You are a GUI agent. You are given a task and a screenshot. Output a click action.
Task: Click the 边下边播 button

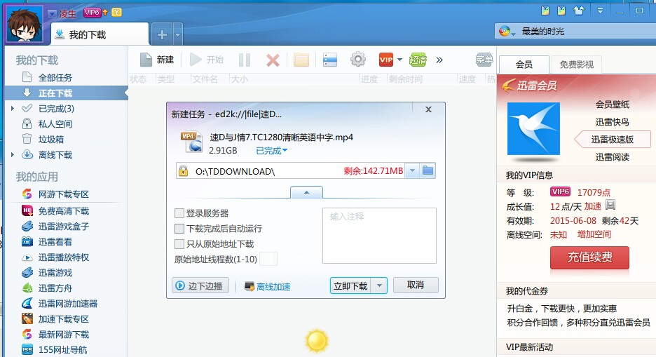200,285
